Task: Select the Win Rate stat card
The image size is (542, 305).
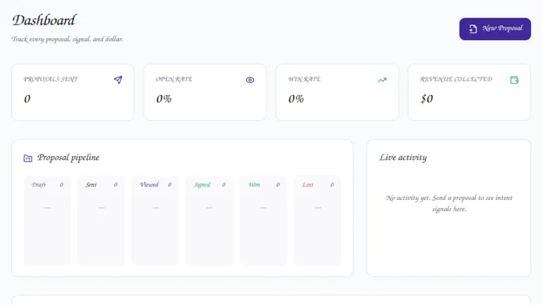Action: click(x=337, y=92)
